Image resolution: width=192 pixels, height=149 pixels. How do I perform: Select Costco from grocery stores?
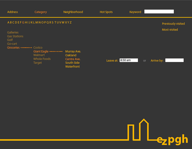pos(38,47)
